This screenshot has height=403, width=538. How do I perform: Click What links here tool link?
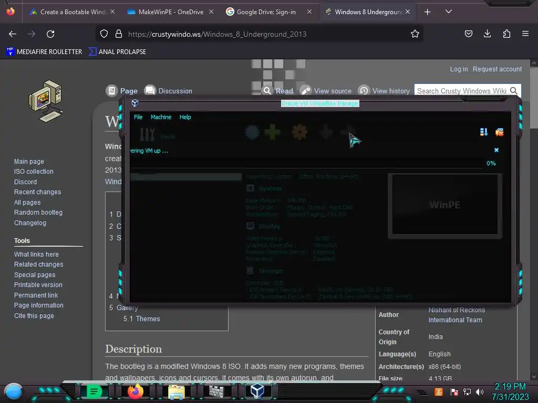pyautogui.click(x=36, y=254)
